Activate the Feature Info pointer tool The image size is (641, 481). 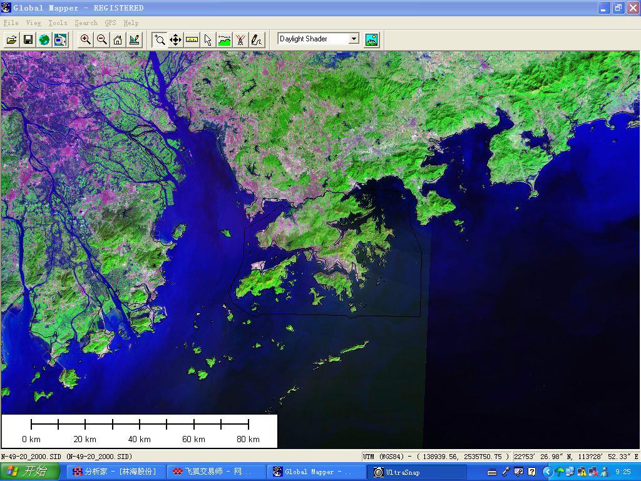pos(208,40)
